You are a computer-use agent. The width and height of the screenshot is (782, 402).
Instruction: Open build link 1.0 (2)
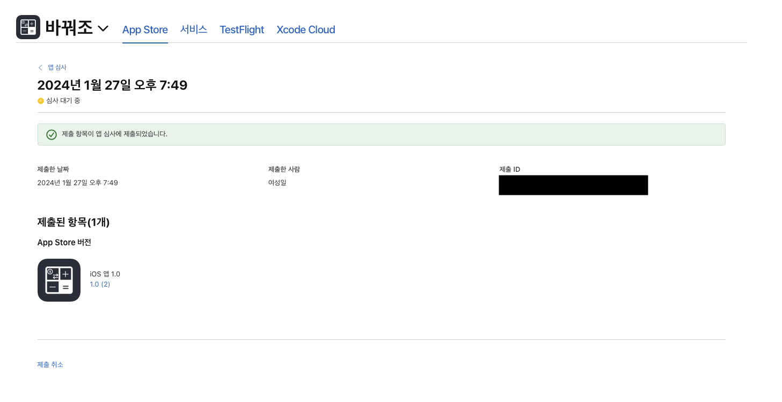(100, 284)
